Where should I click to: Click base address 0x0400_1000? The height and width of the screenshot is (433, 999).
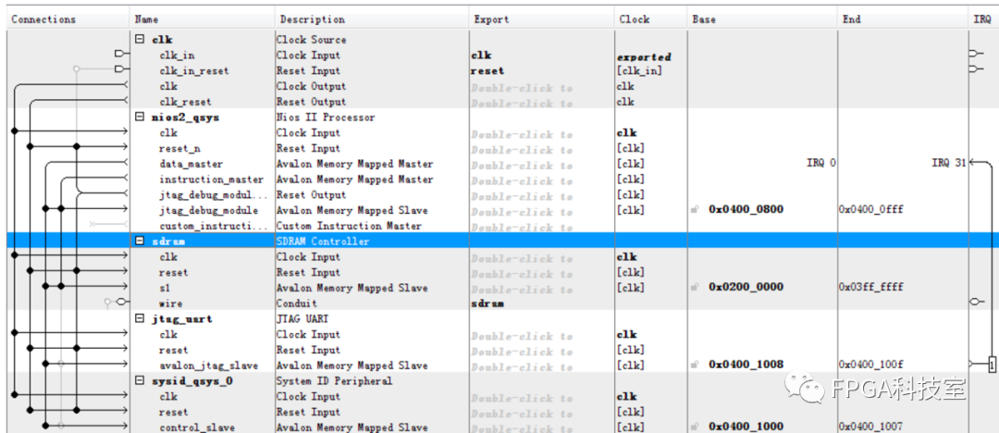(x=746, y=427)
